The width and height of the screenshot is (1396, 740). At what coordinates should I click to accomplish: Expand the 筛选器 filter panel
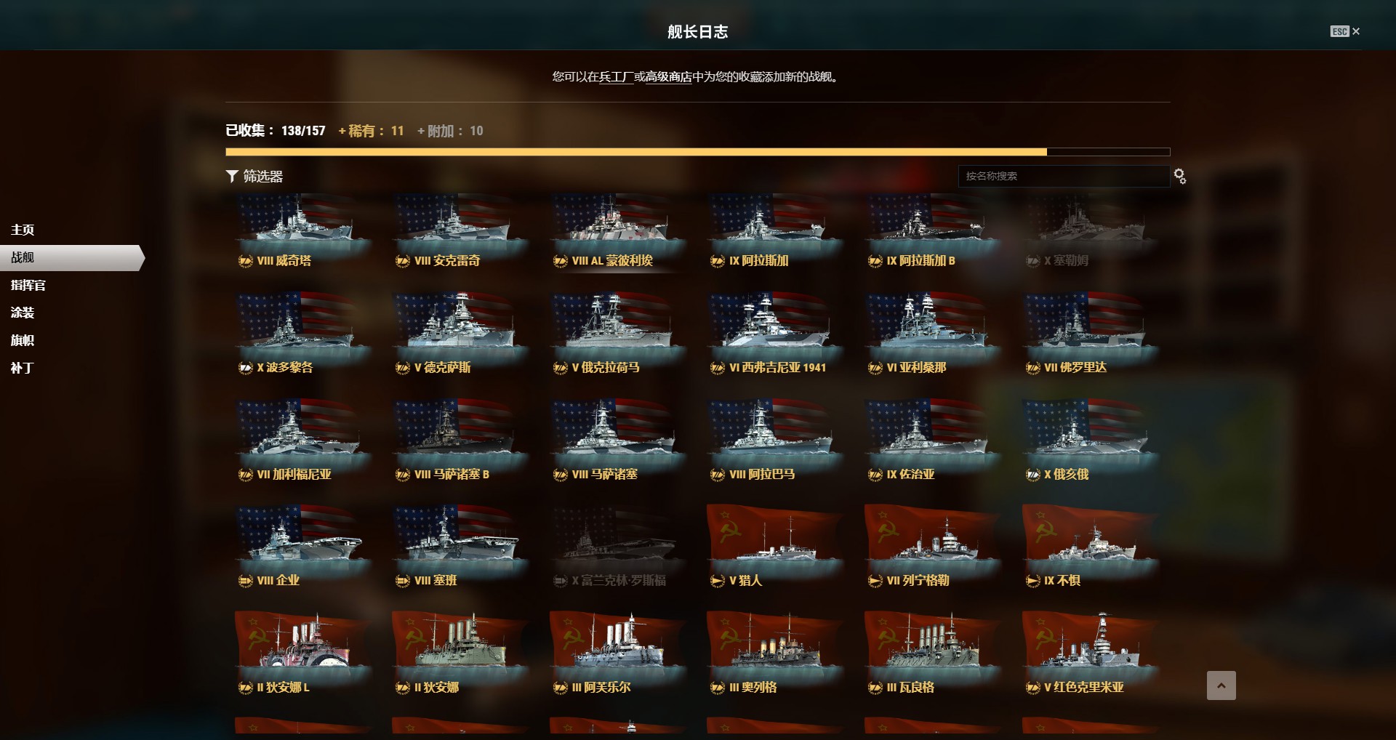[254, 176]
